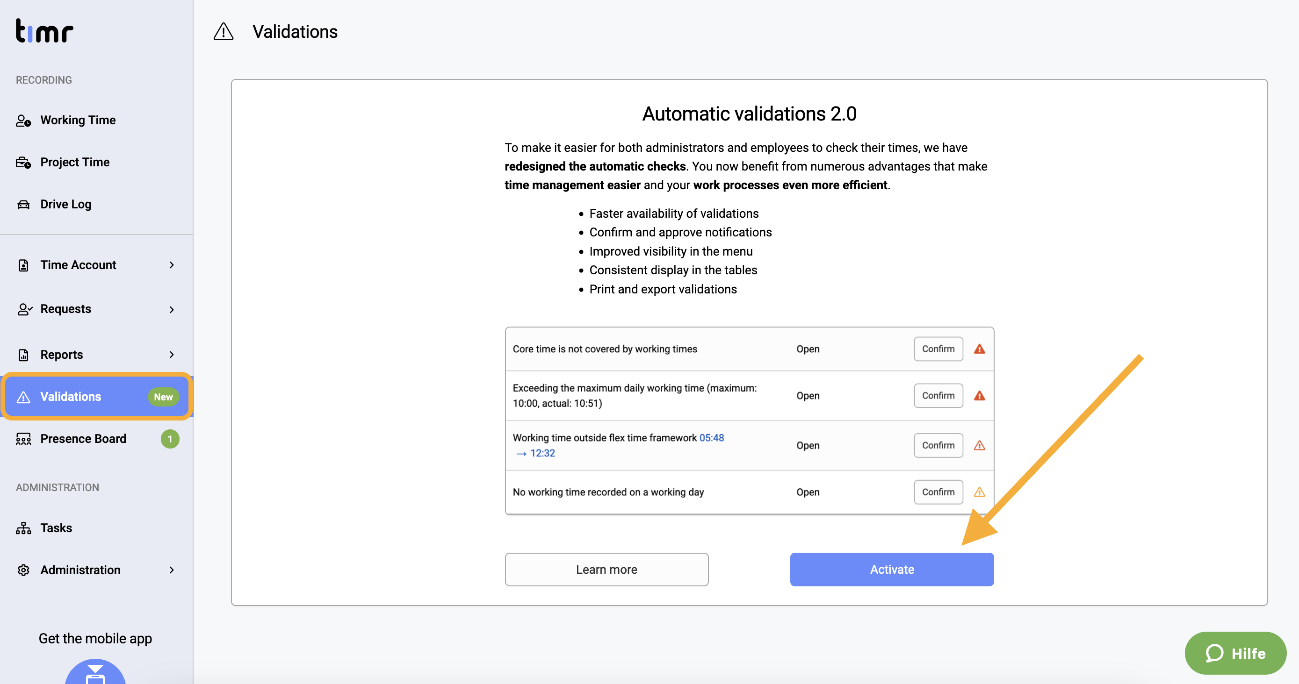Expand the Administration submenu chevron
The height and width of the screenshot is (684, 1299).
point(172,570)
